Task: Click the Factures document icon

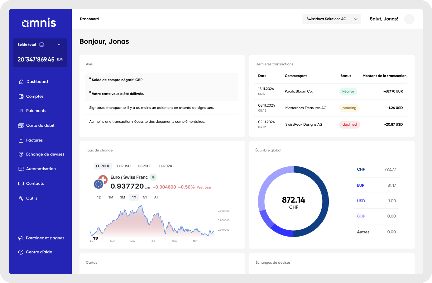Action: click(21, 140)
